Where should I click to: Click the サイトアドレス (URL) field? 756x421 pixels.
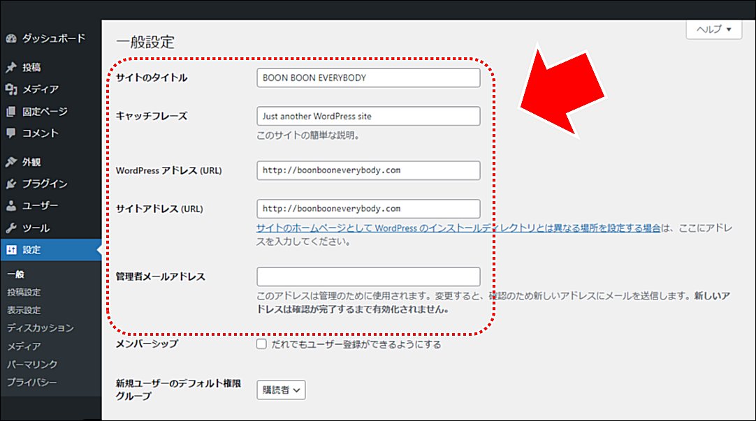[x=368, y=209]
